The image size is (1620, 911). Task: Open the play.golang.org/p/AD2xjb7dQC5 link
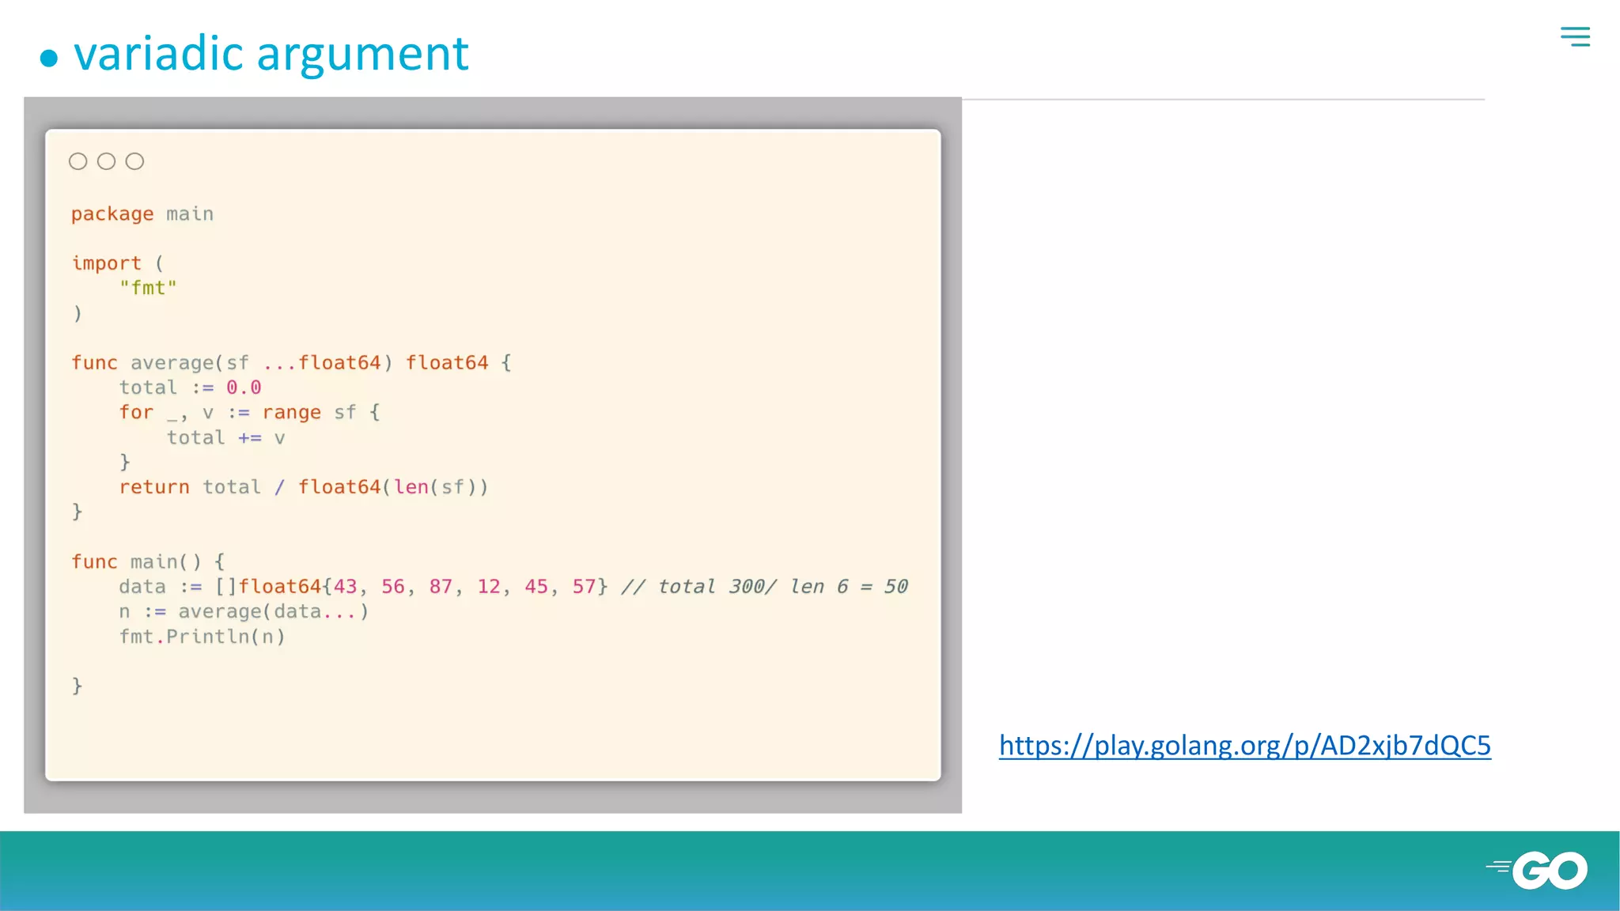click(x=1245, y=746)
